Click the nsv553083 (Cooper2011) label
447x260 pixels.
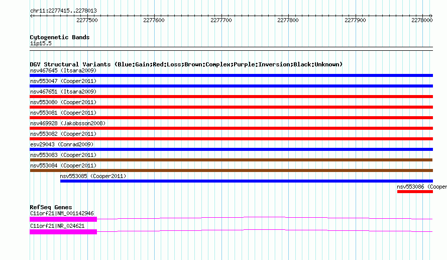pyautogui.click(x=63, y=155)
